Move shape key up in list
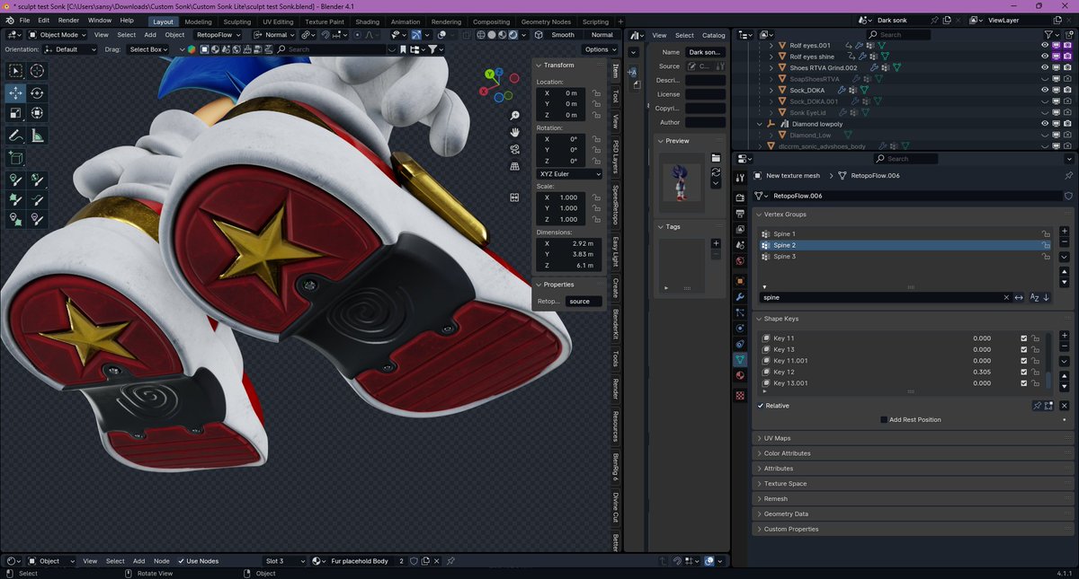The height and width of the screenshot is (579, 1079). 1065,377
